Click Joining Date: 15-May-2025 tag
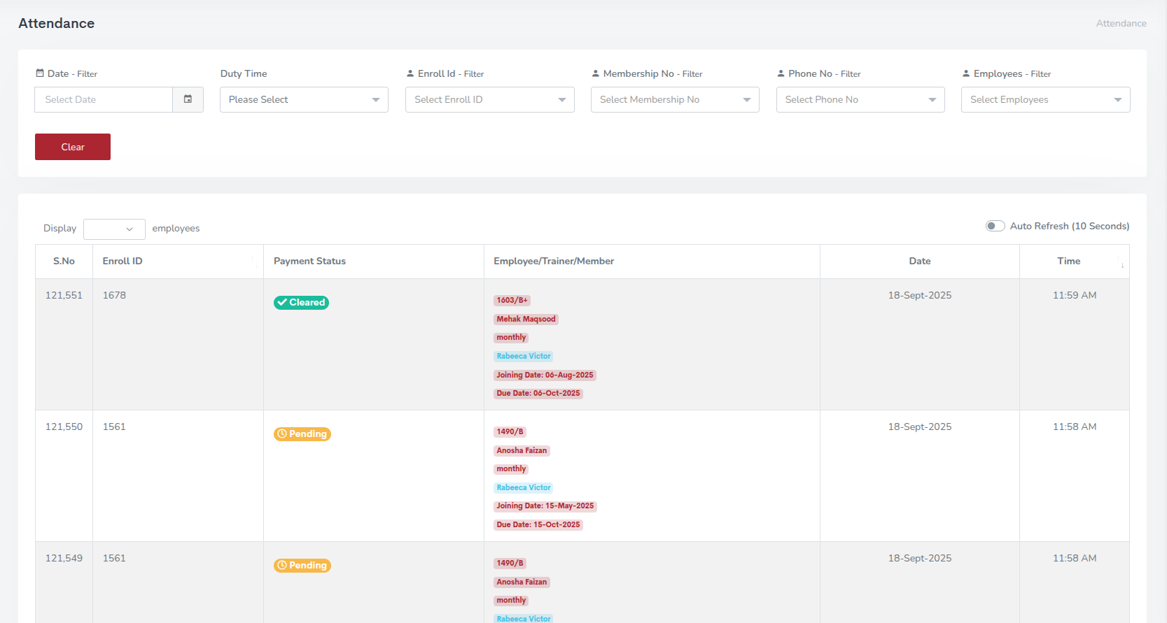 point(545,506)
